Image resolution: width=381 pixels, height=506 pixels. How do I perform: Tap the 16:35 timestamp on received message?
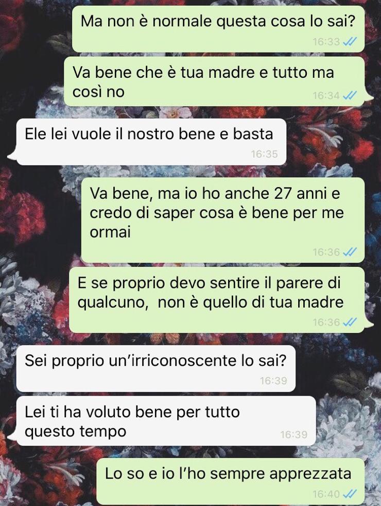pyautogui.click(x=264, y=154)
